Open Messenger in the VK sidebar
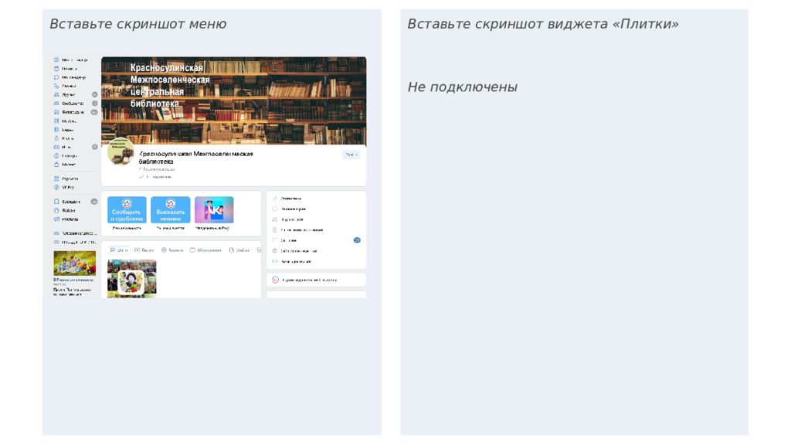791x445 pixels. click(x=70, y=77)
